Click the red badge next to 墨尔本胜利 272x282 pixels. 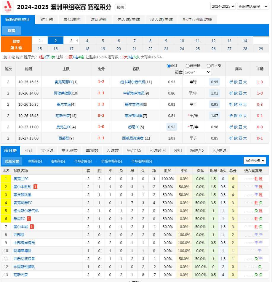click(x=35, y=187)
